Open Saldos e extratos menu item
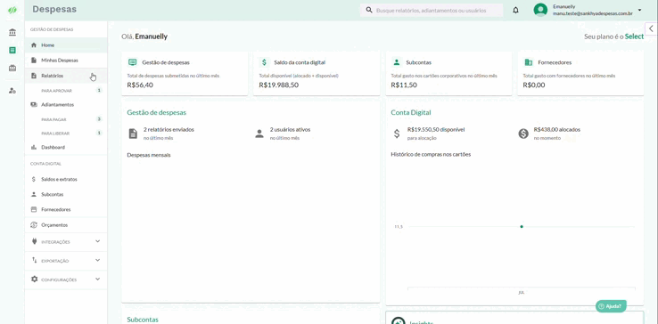 [66, 180]
